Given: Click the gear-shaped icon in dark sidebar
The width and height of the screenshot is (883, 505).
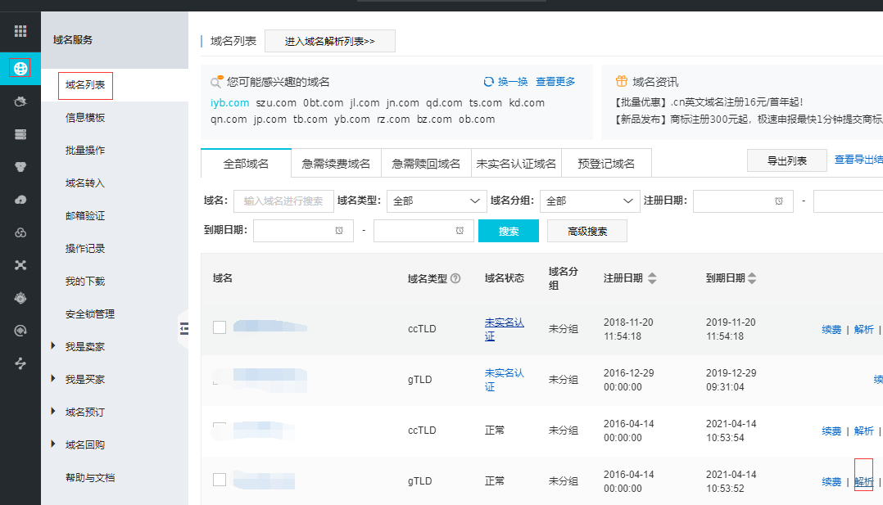Looking at the screenshot, I should click(20, 298).
